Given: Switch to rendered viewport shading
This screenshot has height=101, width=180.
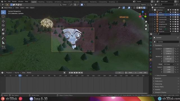Looking at the screenshot, I should point(144,8).
